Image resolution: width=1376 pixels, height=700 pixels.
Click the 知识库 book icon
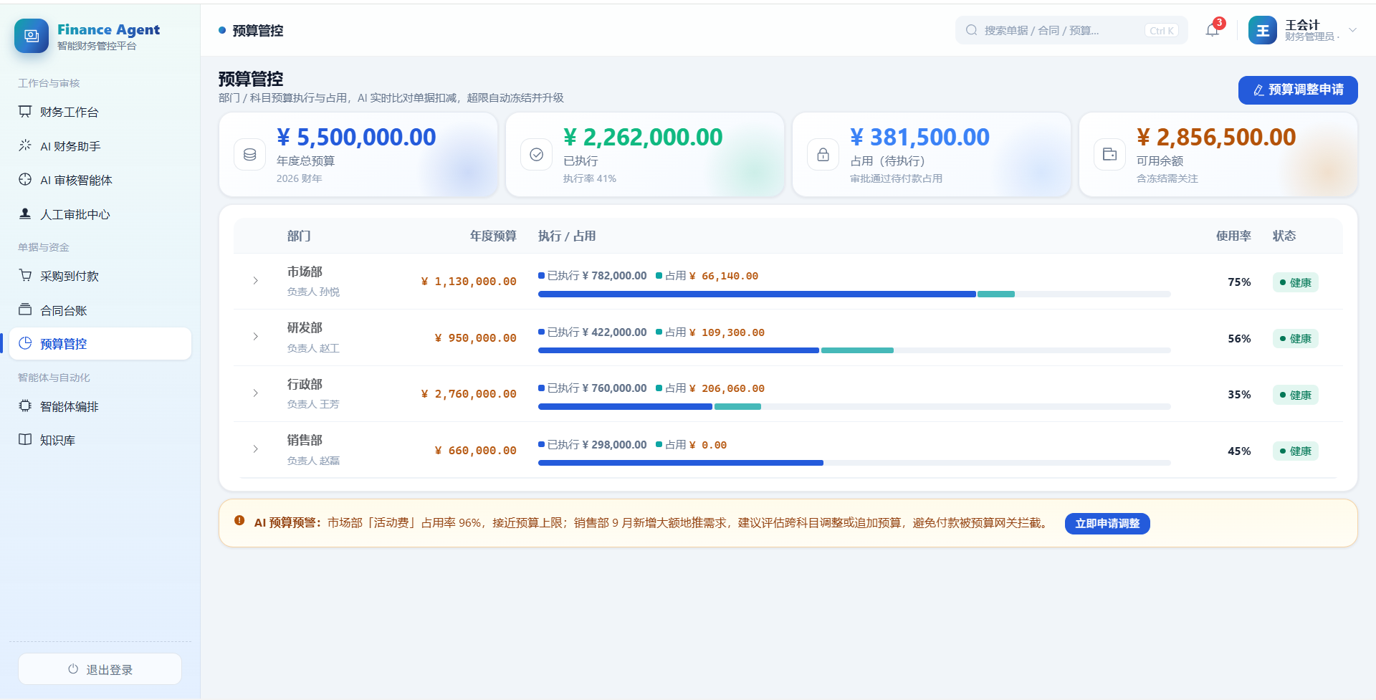pos(25,439)
